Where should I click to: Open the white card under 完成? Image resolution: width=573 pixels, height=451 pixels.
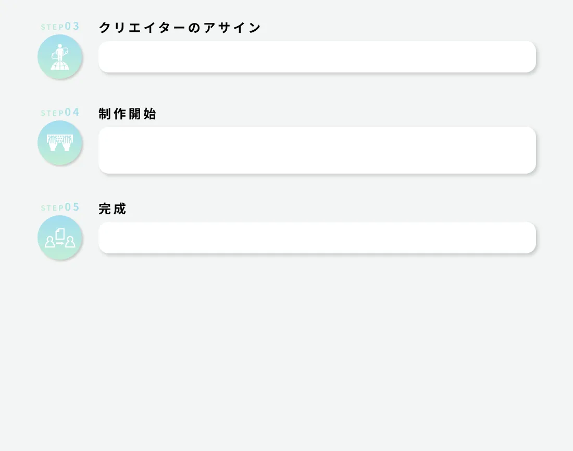(x=317, y=237)
